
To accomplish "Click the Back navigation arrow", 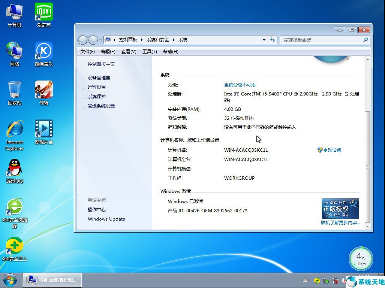I will pos(83,40).
